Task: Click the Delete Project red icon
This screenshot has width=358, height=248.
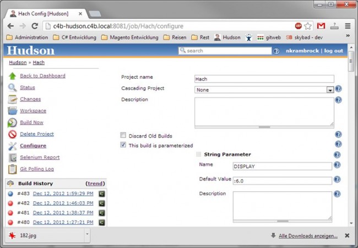Action: pyautogui.click(x=12, y=134)
